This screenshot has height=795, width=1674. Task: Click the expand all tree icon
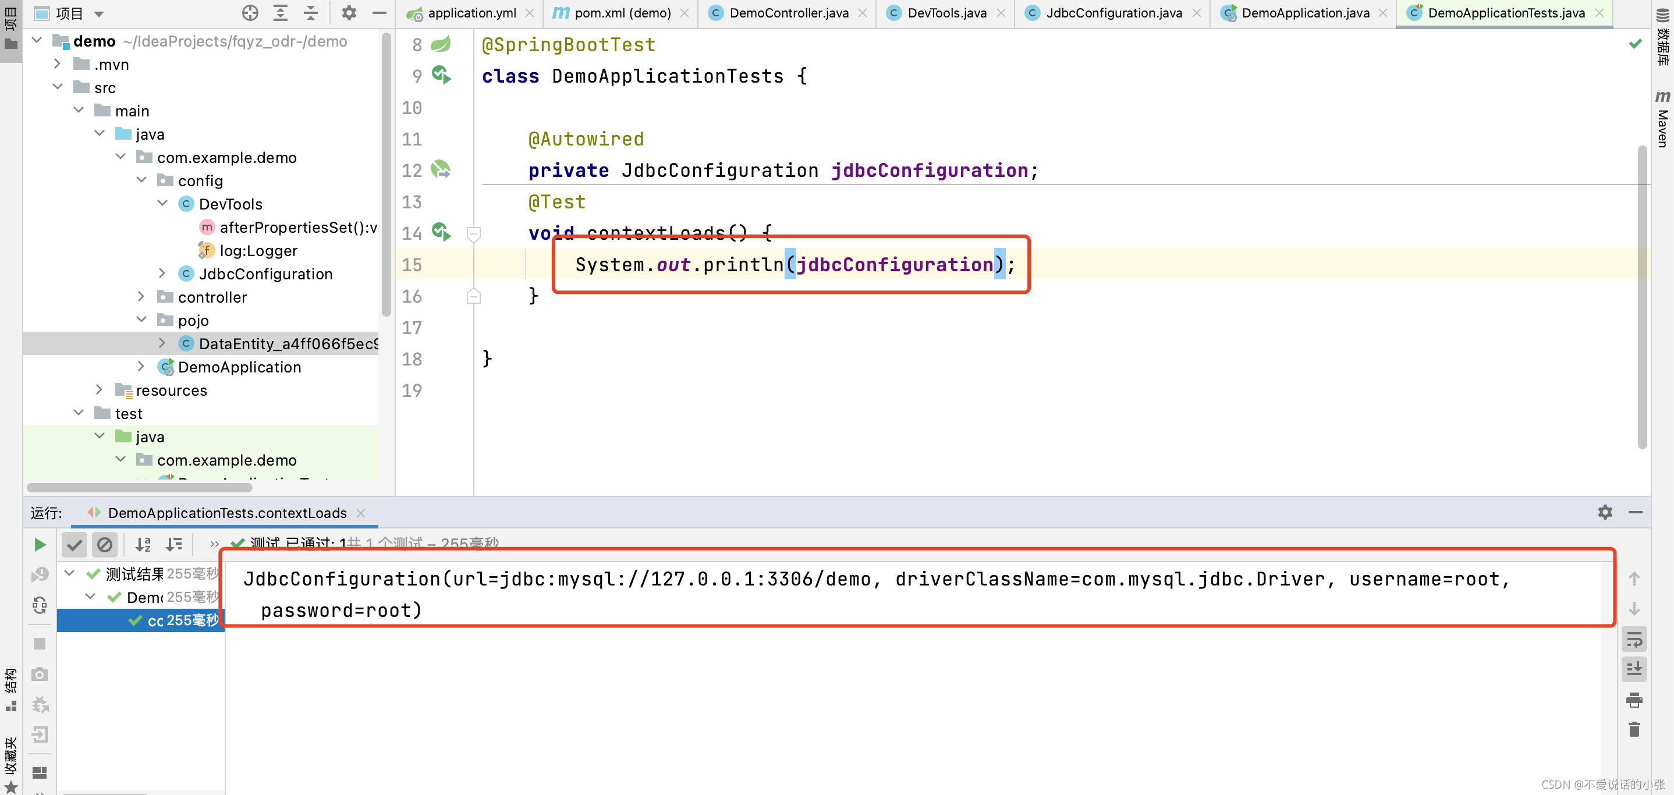(281, 13)
